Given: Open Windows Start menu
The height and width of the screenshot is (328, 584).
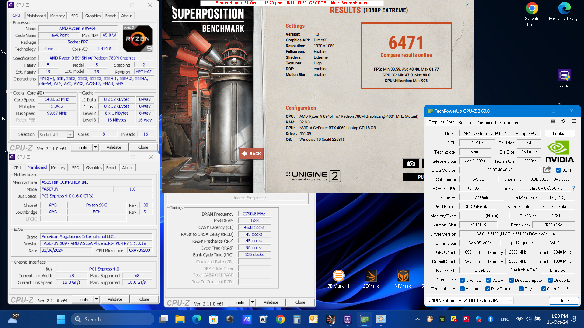Looking at the screenshot, I should 61,319.
